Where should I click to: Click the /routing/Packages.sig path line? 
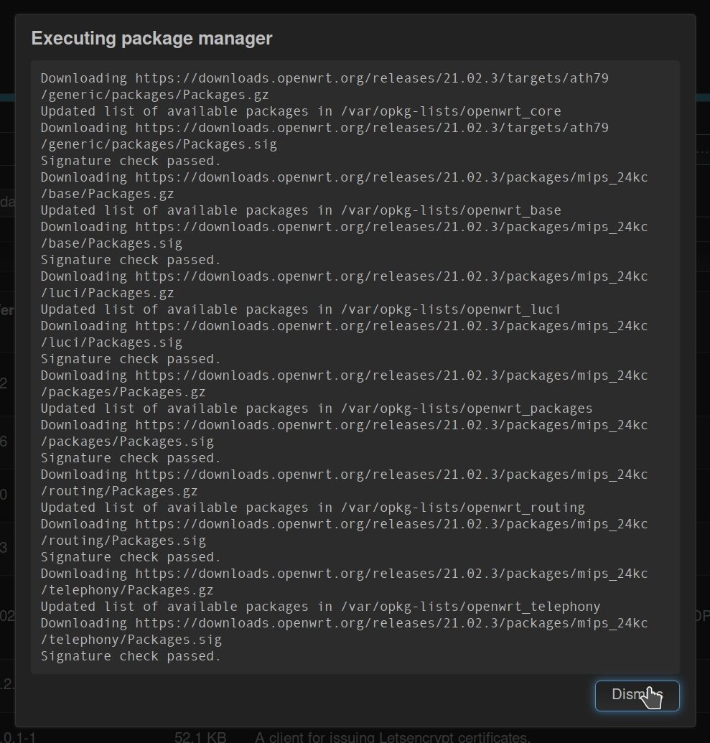[x=123, y=541]
